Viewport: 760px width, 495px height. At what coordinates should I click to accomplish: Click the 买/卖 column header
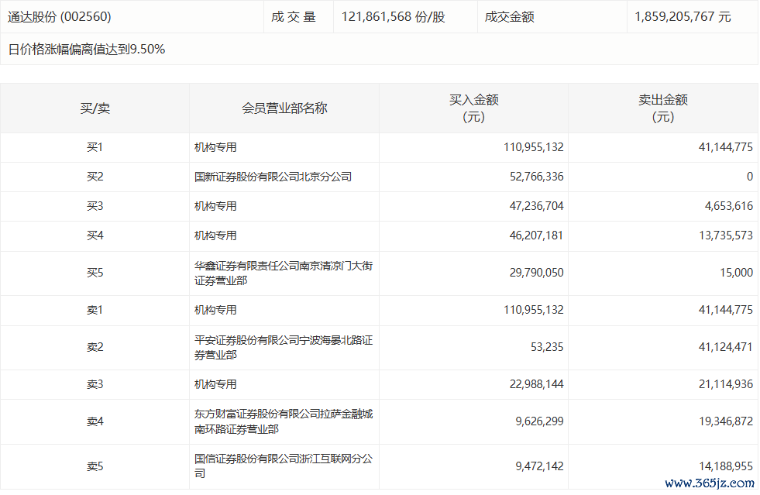point(95,108)
